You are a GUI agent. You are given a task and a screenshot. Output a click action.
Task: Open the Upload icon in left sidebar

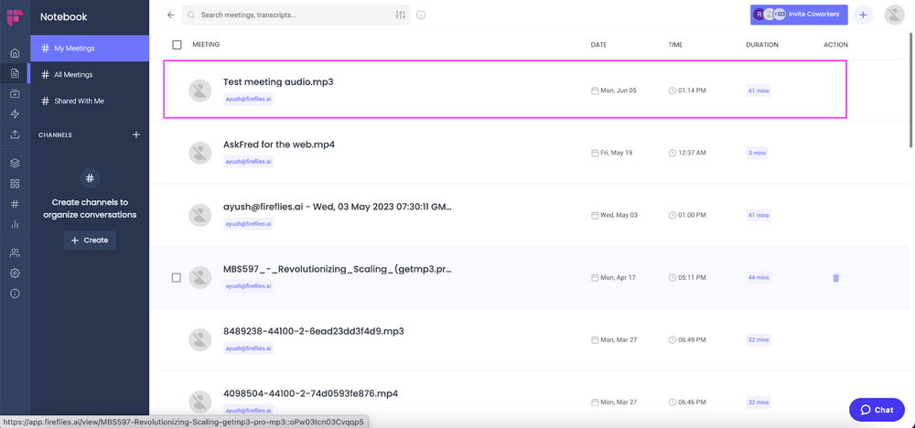[x=16, y=134]
